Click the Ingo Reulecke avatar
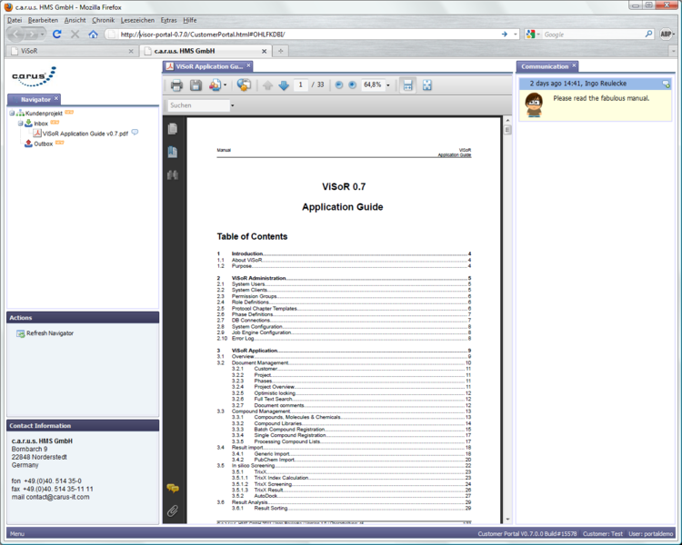 point(534,104)
